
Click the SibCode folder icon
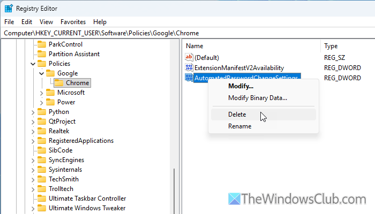(x=42, y=150)
